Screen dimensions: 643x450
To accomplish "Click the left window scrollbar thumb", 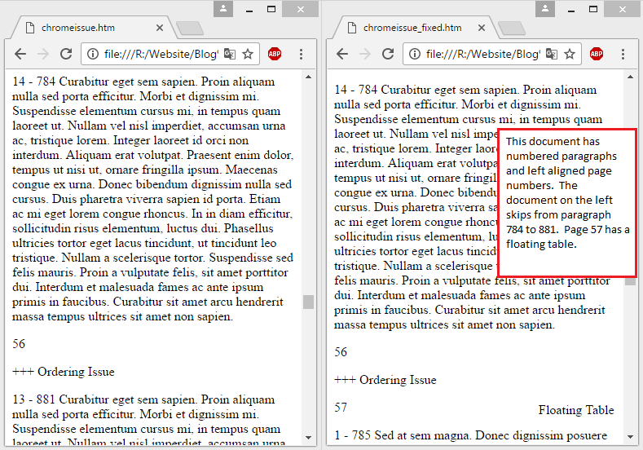I will pyautogui.click(x=308, y=302).
